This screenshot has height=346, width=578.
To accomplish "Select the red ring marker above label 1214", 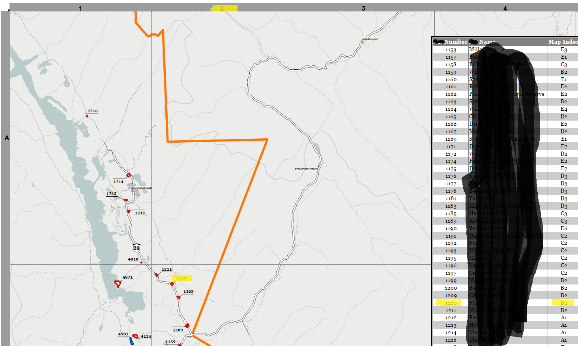I will click(128, 175).
